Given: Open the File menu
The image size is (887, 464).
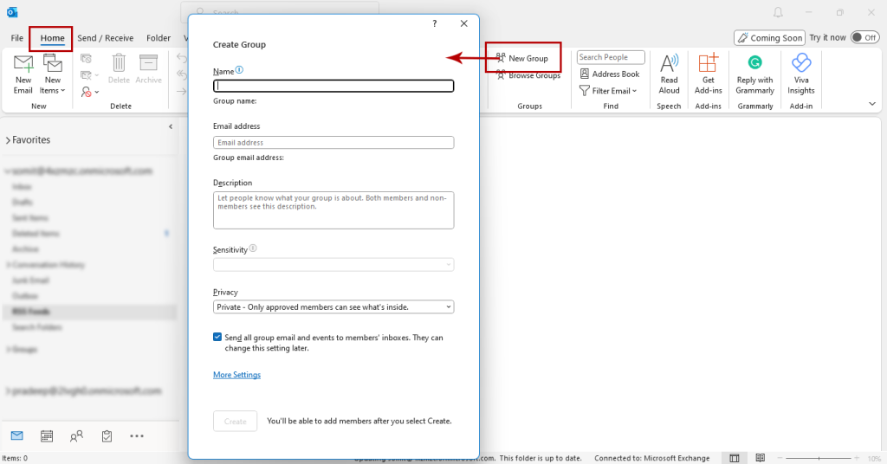Looking at the screenshot, I should (17, 38).
